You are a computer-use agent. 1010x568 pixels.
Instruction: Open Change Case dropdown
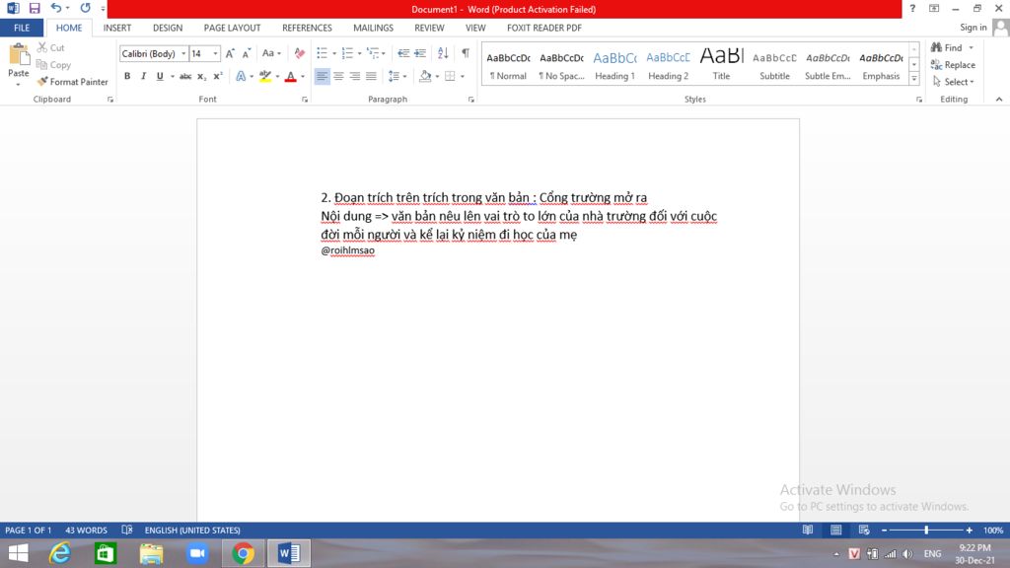[x=271, y=53]
